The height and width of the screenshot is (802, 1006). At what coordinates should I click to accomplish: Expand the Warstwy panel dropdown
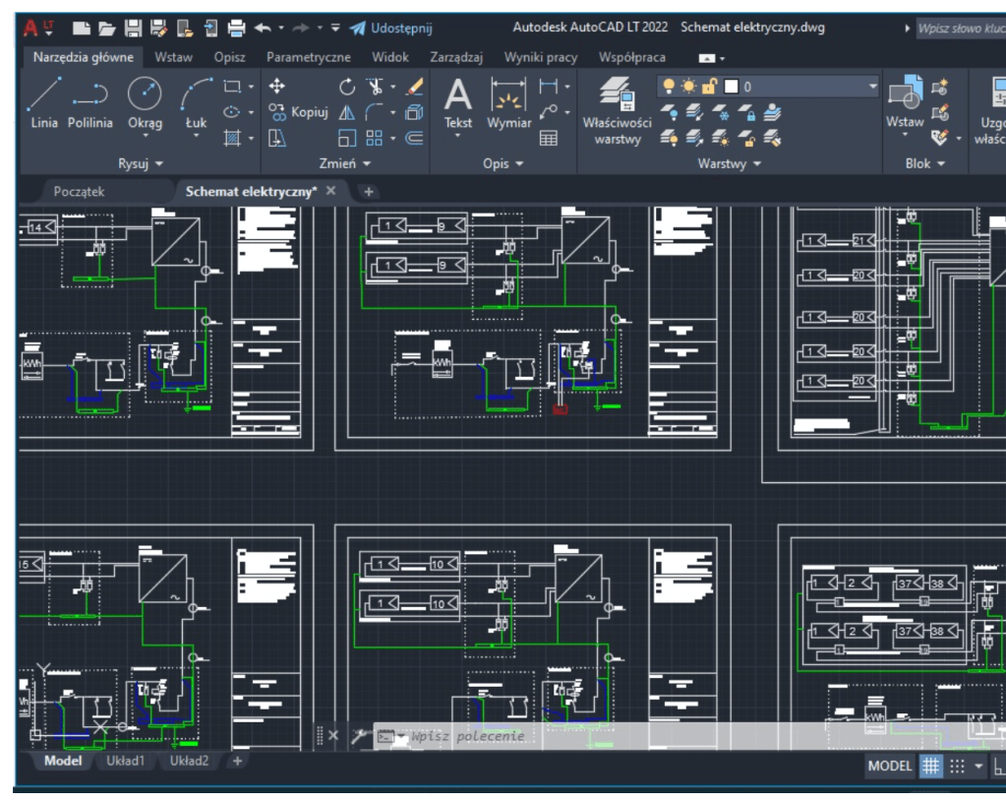729,163
